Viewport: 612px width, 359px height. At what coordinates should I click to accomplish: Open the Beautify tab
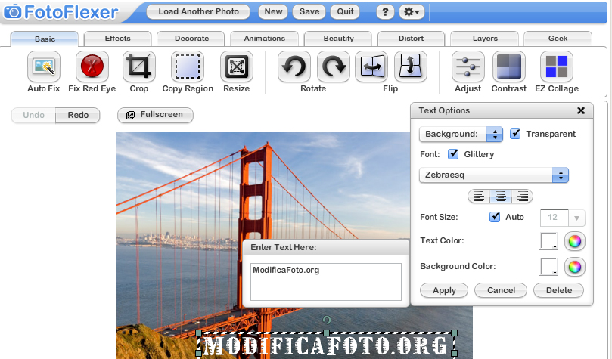click(338, 39)
